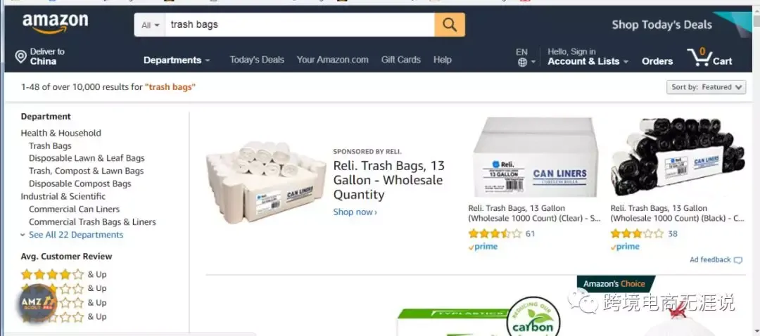Click the prime badge under Clear bags

tap(483, 247)
